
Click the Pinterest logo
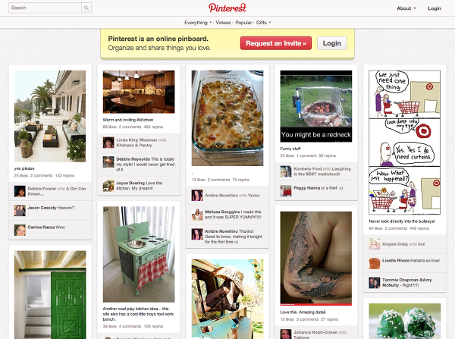pyautogui.click(x=227, y=8)
